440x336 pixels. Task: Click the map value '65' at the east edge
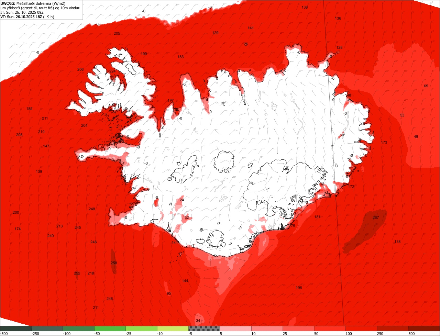[x=426, y=86]
